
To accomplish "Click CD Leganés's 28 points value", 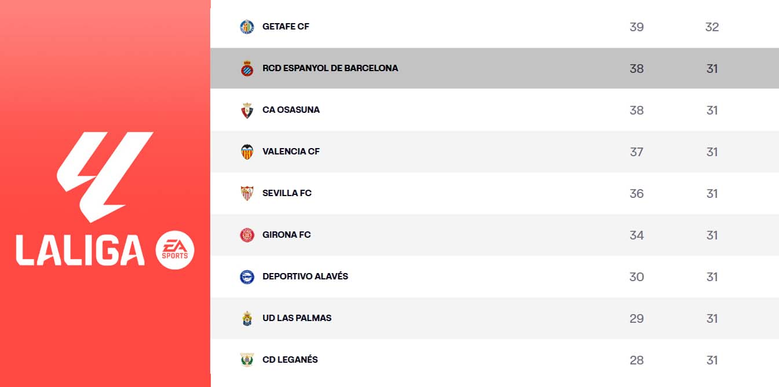I will 637,360.
